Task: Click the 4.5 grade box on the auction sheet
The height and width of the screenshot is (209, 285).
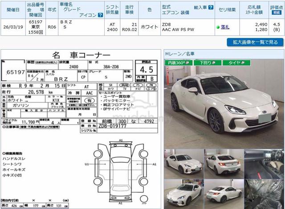Action: coord(147,70)
